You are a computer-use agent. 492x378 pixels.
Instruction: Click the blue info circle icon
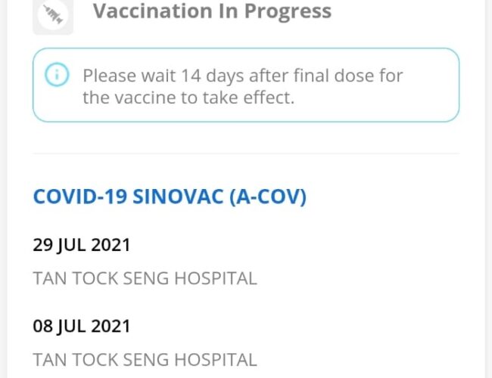pos(57,76)
